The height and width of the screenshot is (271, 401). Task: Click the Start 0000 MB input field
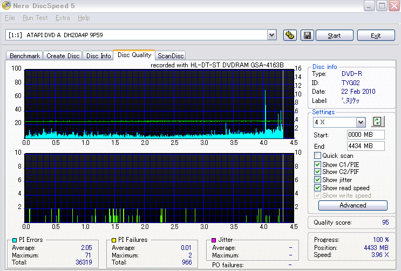366,135
